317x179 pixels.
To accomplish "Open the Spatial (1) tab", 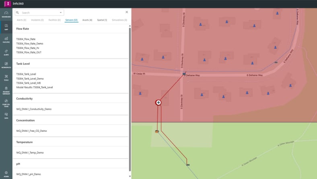I will 102,20.
